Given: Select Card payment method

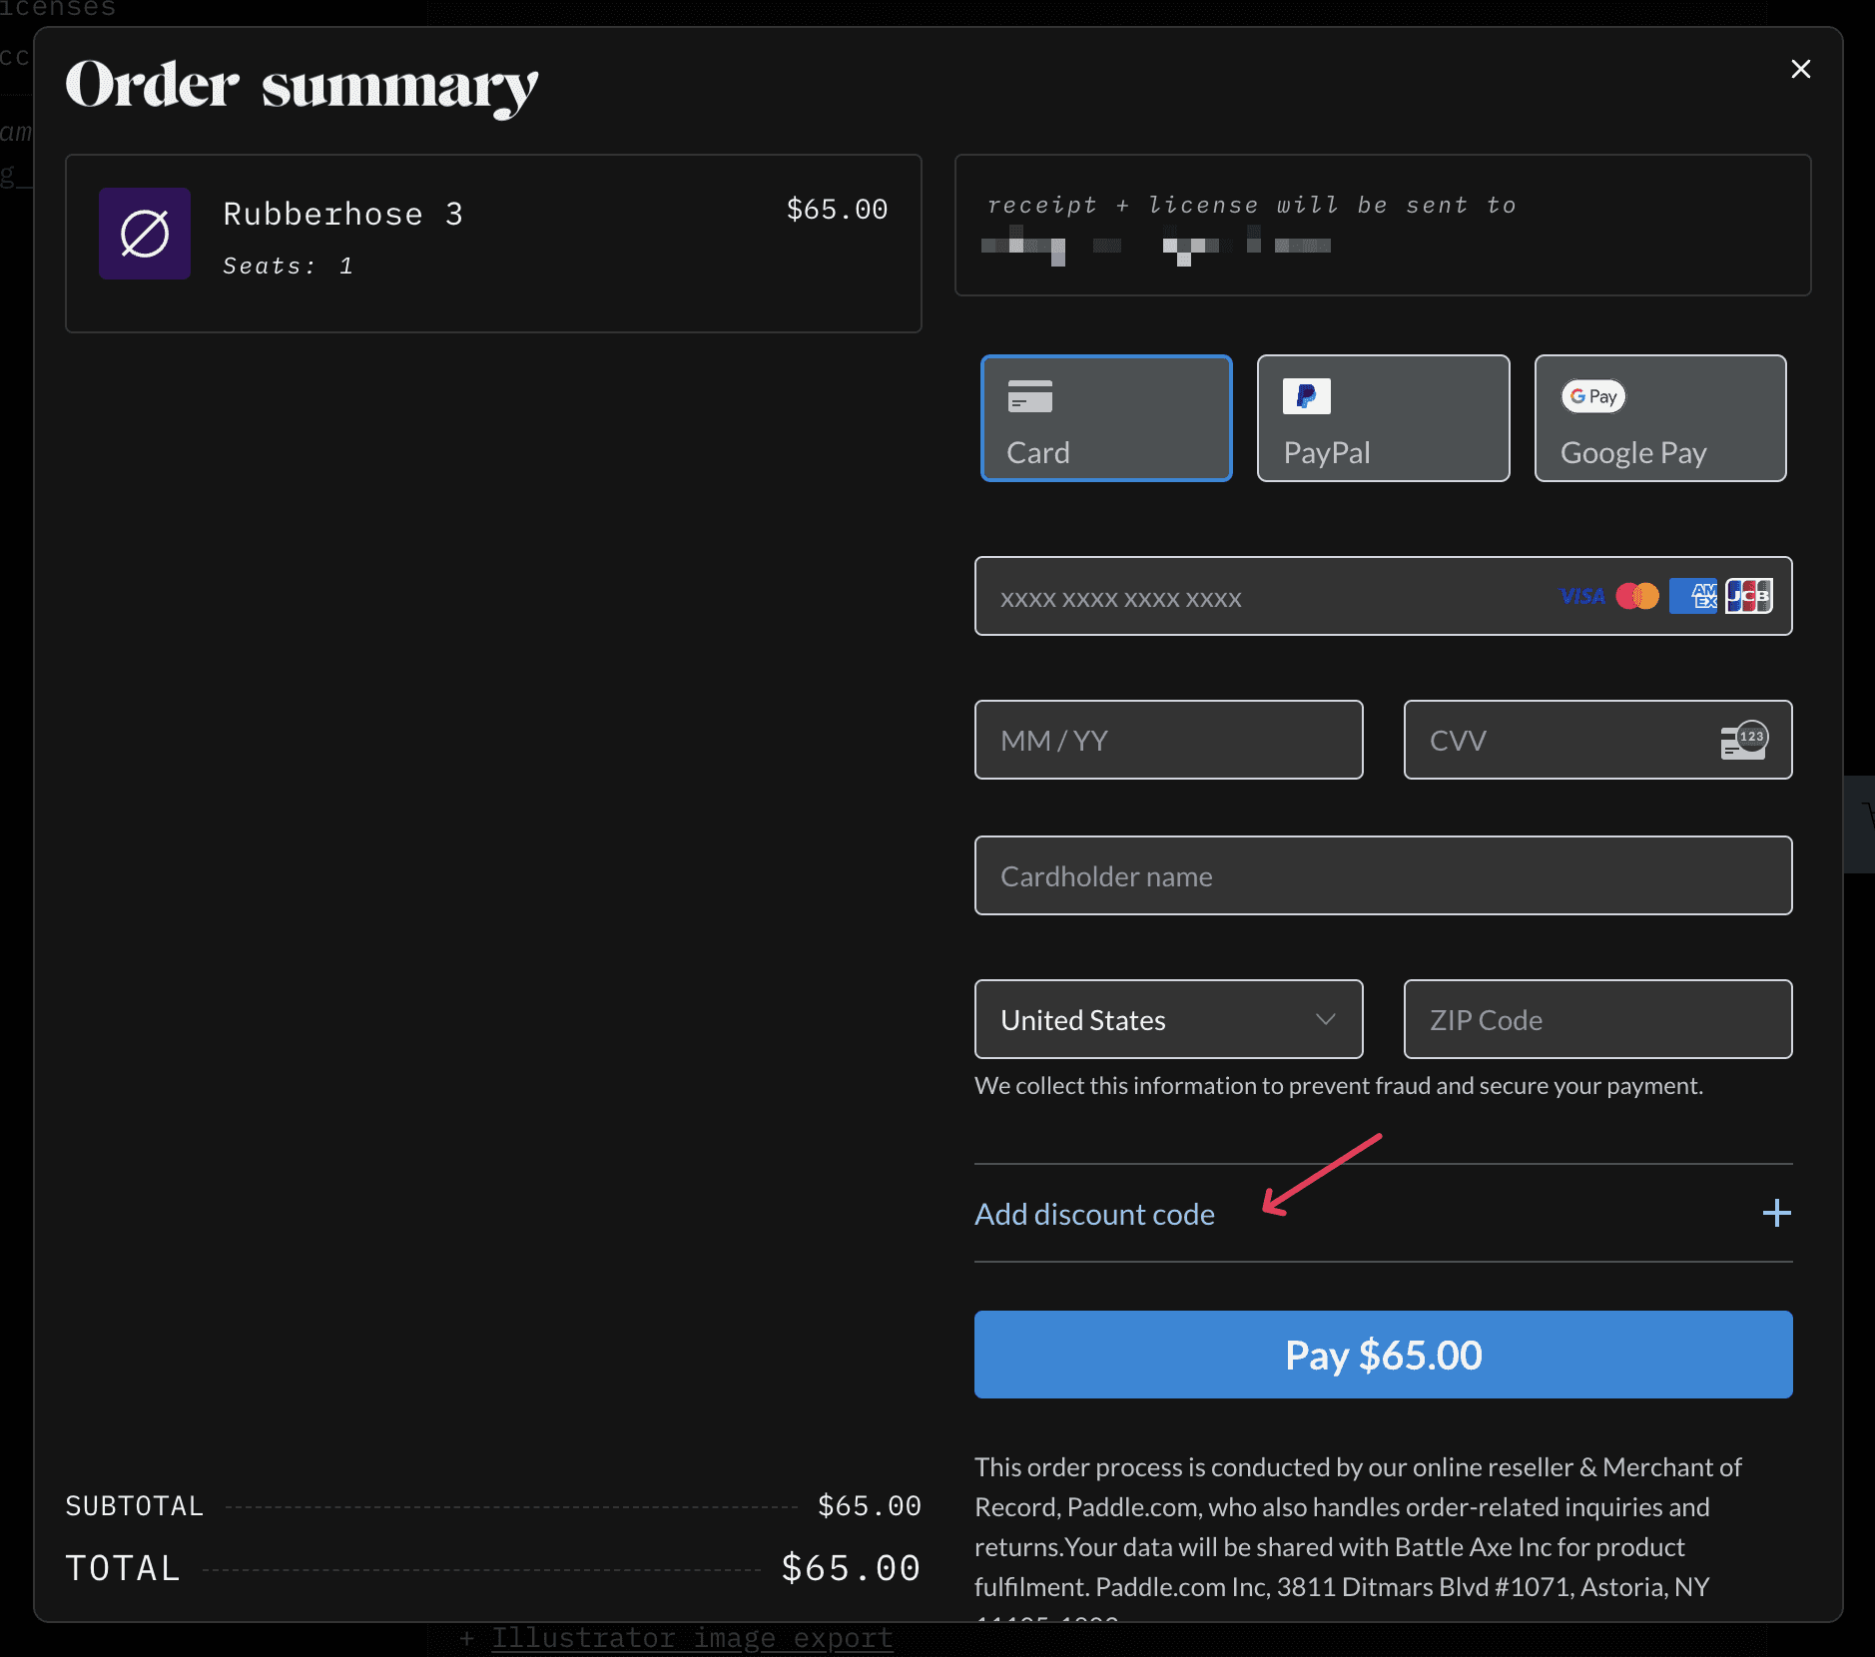Looking at the screenshot, I should 1106,418.
